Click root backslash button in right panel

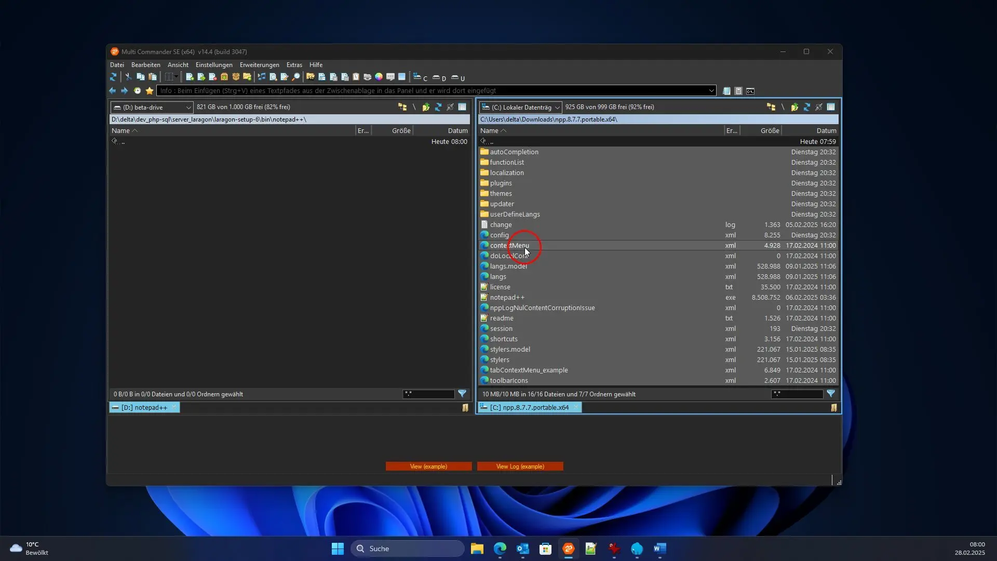(x=783, y=107)
